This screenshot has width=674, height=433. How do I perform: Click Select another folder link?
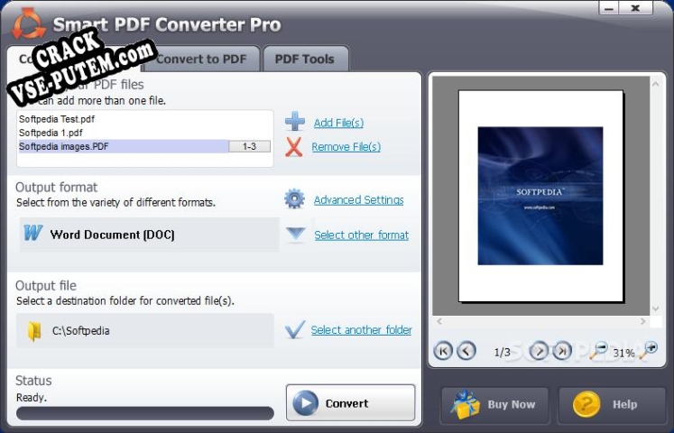[362, 330]
